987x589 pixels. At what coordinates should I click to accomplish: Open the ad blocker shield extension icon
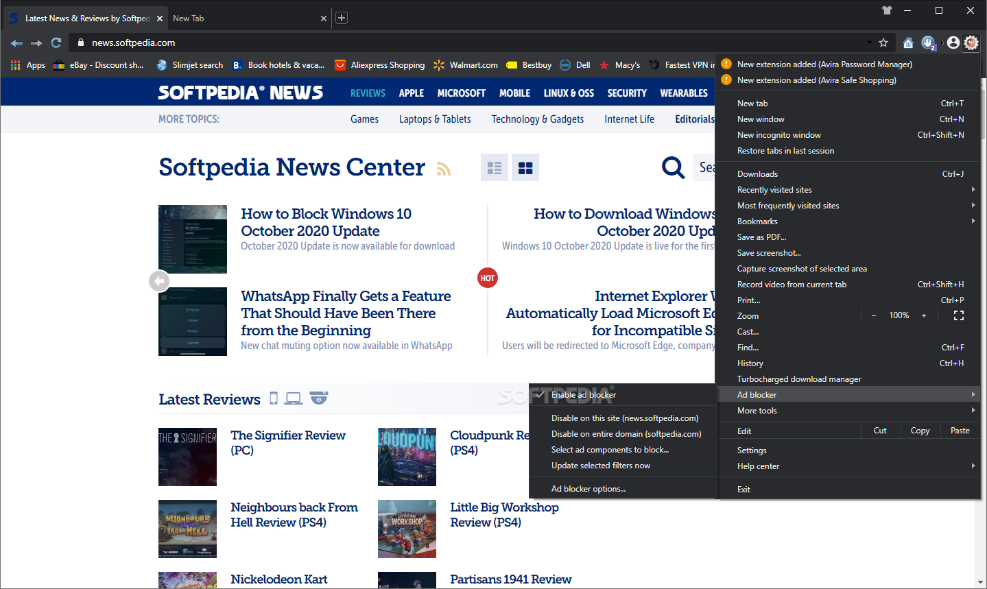928,43
